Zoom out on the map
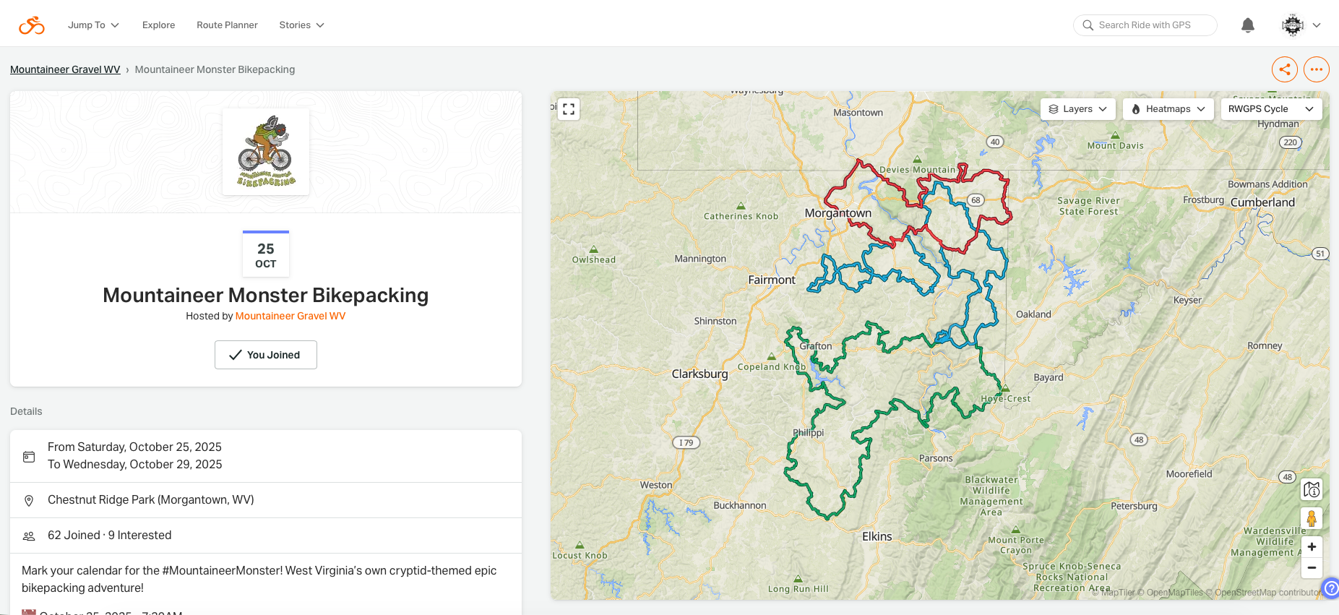This screenshot has height=615, width=1339. tap(1312, 568)
